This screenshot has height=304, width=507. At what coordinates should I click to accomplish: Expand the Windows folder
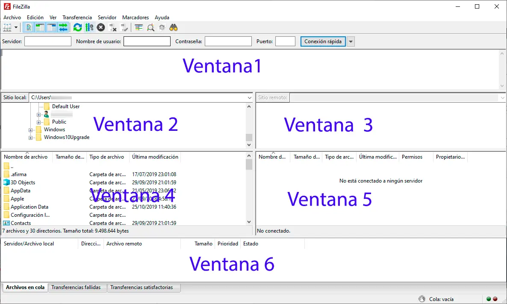click(30, 130)
